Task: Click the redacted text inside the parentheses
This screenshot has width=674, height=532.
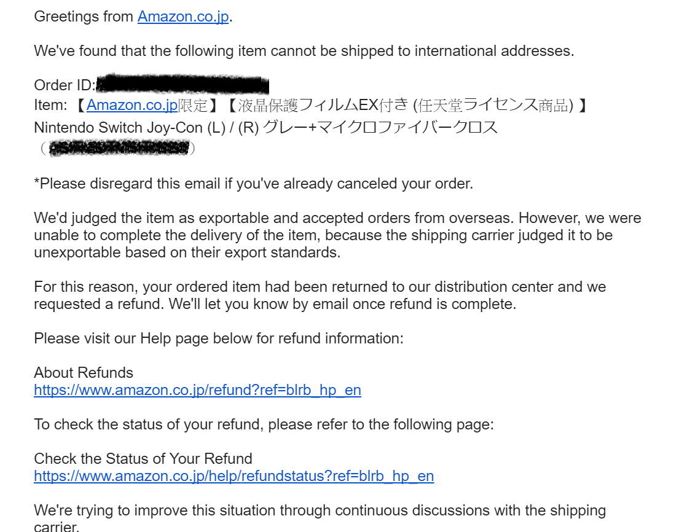Action: coord(119,148)
